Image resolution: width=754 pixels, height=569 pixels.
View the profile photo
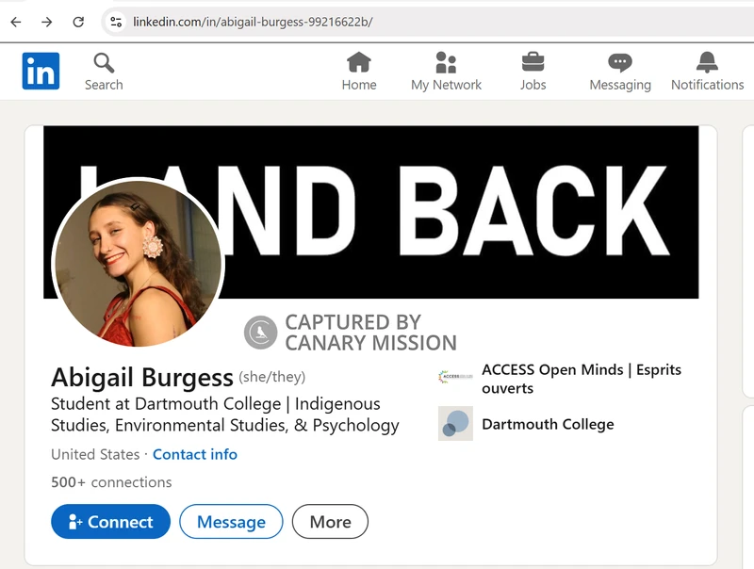[x=138, y=263]
